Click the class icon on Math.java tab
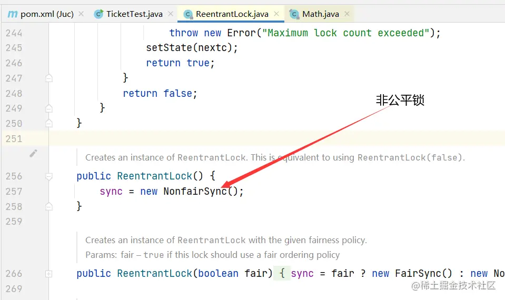The width and height of the screenshot is (505, 300). (294, 14)
